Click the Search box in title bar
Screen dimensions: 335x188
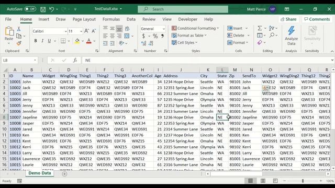click(x=183, y=9)
